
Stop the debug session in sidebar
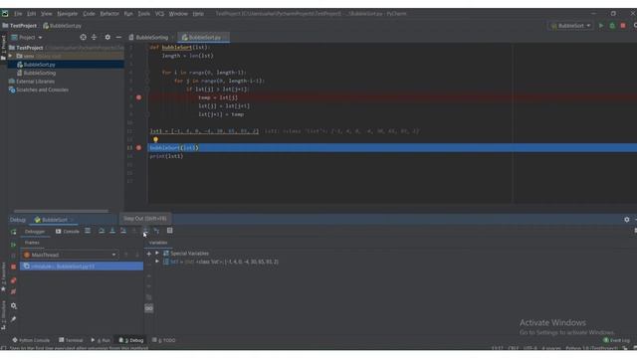[x=13, y=267]
